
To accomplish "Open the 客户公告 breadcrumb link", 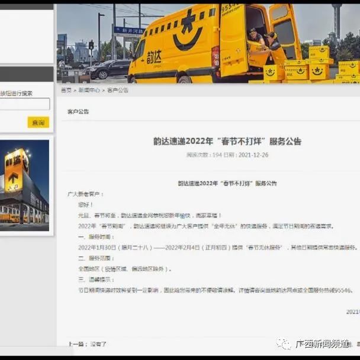I will tap(118, 90).
